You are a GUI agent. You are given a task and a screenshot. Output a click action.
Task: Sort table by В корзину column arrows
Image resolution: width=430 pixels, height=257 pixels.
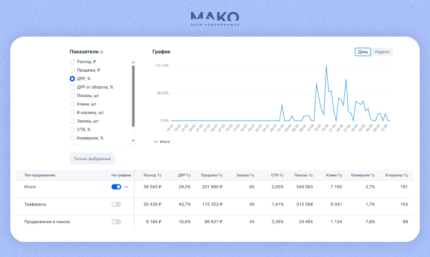coord(406,175)
